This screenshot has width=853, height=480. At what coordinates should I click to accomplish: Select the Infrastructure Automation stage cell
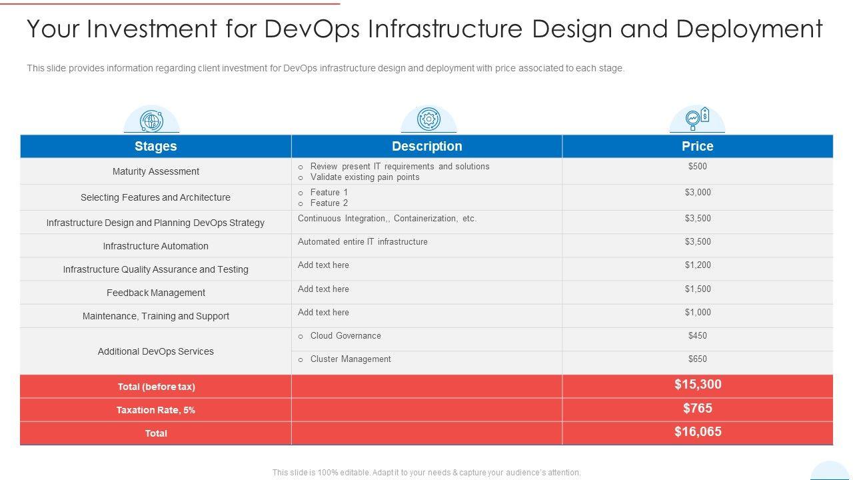click(155, 246)
